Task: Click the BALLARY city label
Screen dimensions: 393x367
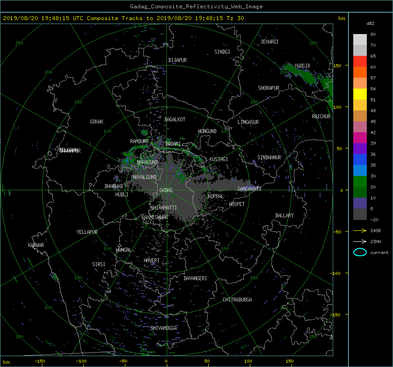Action: coord(284,216)
